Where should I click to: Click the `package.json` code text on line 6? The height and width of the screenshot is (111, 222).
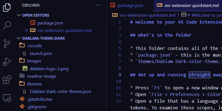(154, 55)
